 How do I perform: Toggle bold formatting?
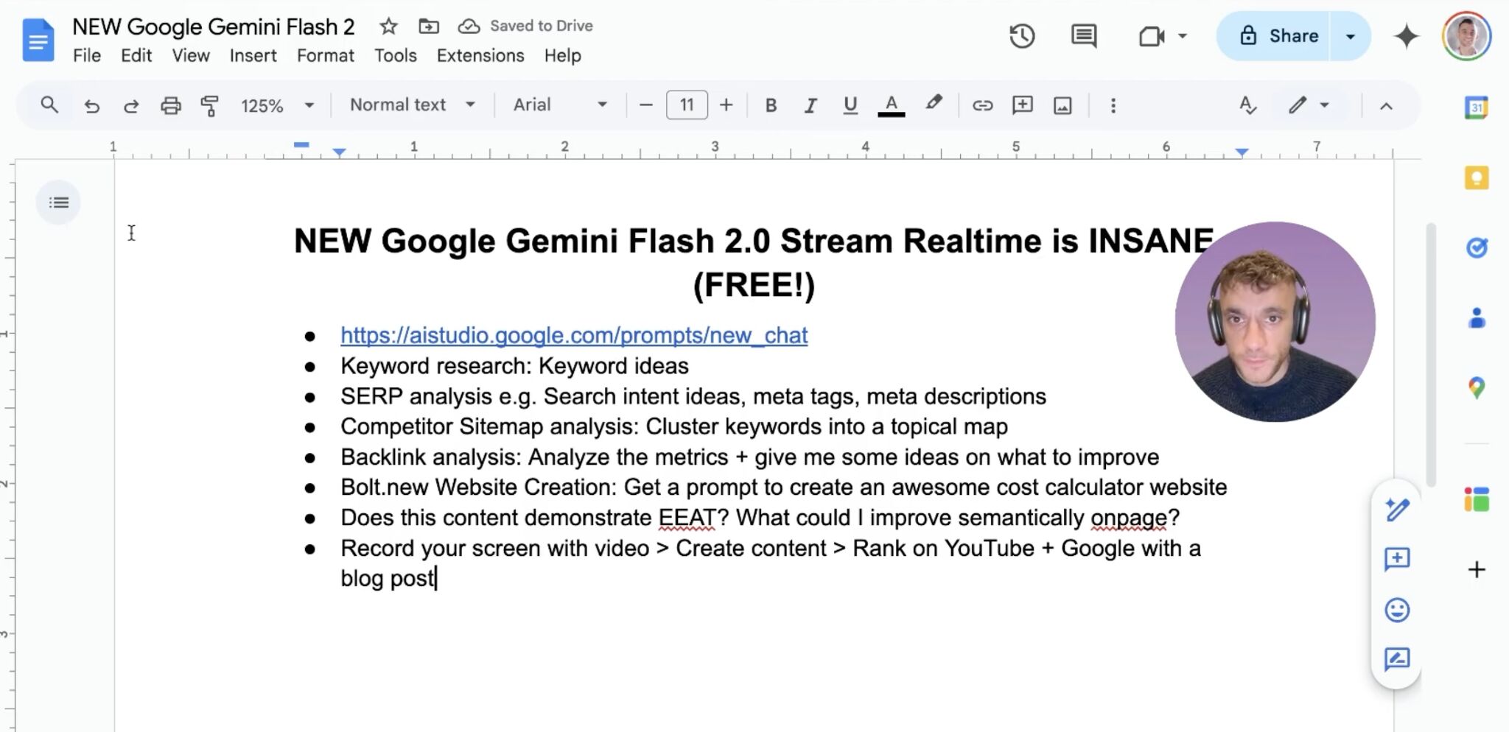771,105
